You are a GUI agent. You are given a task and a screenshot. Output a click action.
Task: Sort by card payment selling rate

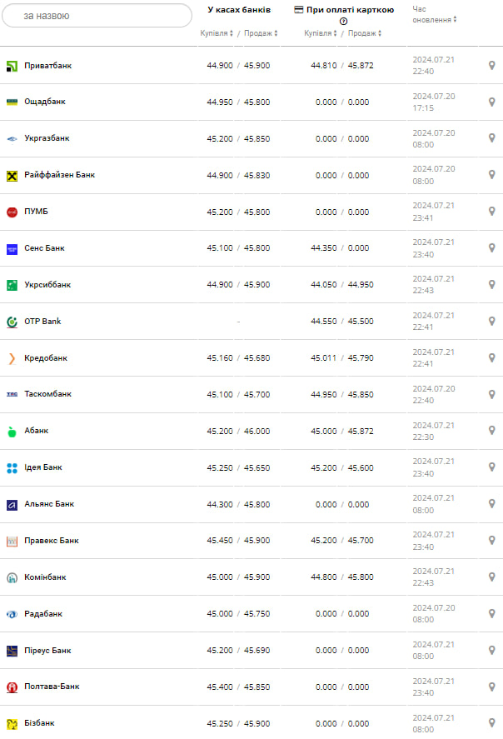(364, 33)
